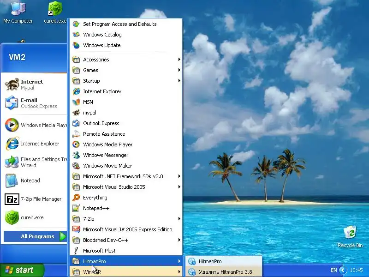Show hidden tray icons chevron
Viewport: 369px width, 277px height.
click(343, 270)
